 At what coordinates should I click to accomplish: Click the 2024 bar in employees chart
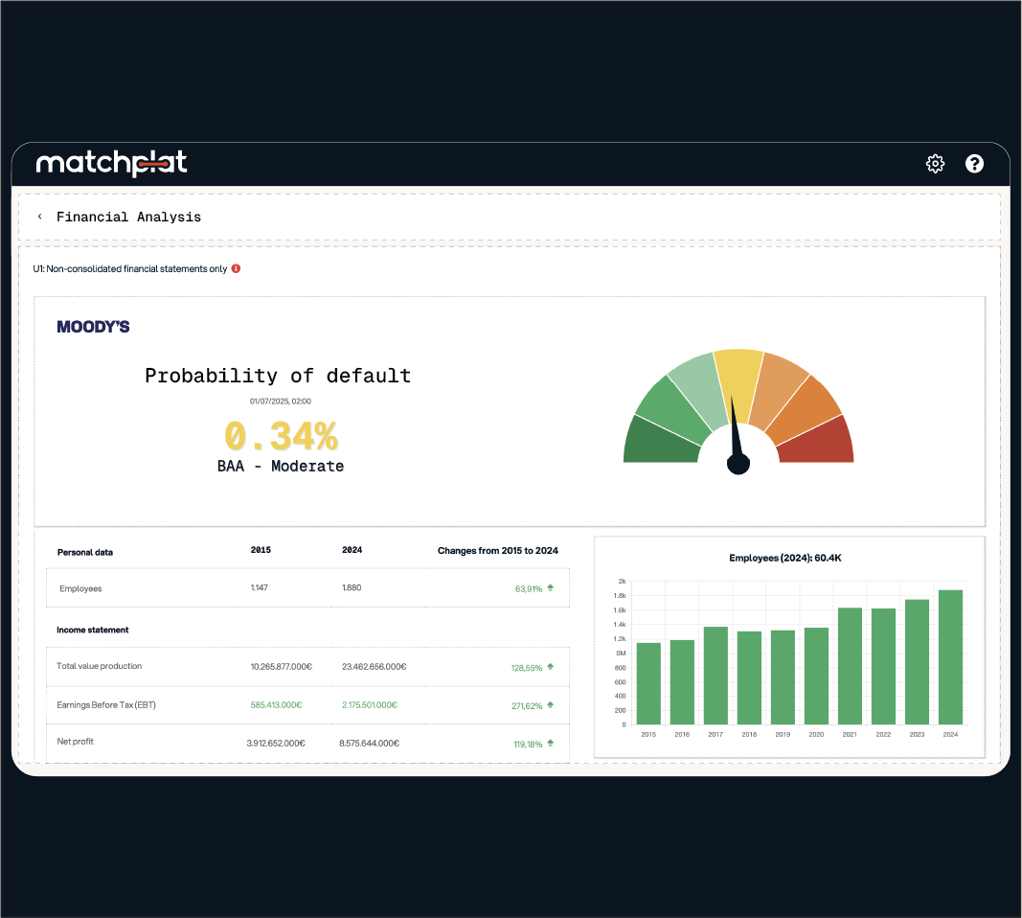[x=950, y=656]
